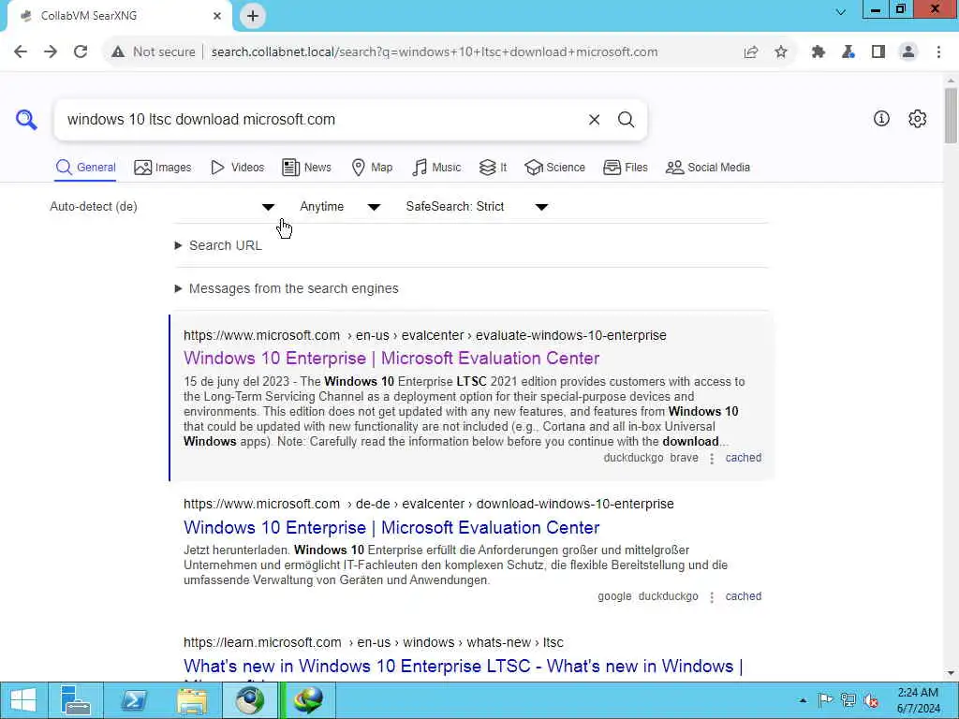Open Chrome Labs flask icon

tap(848, 52)
